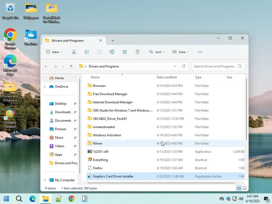Screen dimensions: 272x204
Task: Select the Wallpapers desktop folder
Action: pyautogui.click(x=31, y=11)
